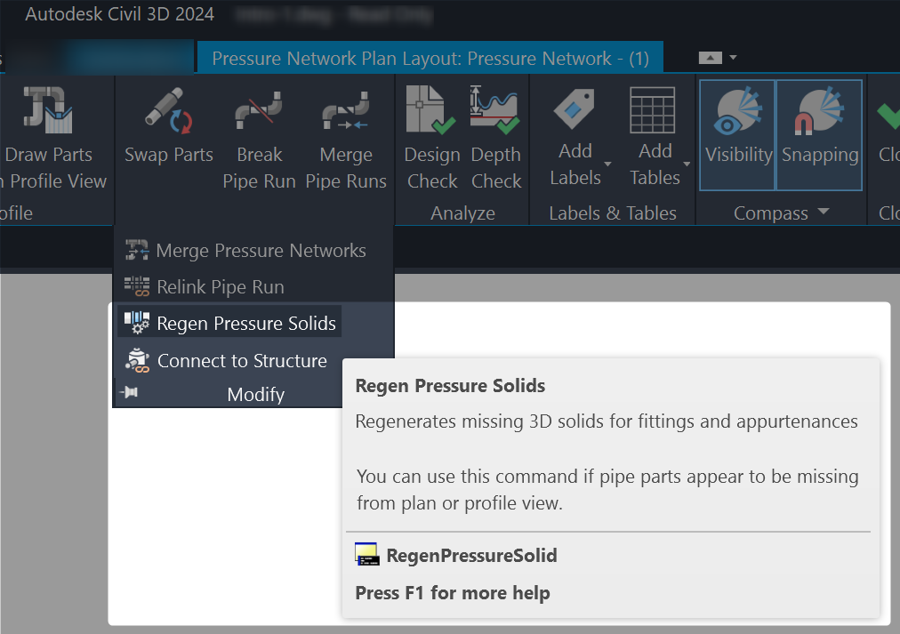Click the Modify panel title
This screenshot has height=634, width=900.
[255, 394]
